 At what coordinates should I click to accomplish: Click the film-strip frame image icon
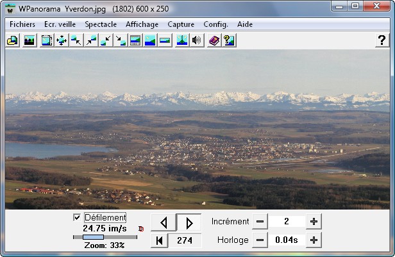[47, 40]
